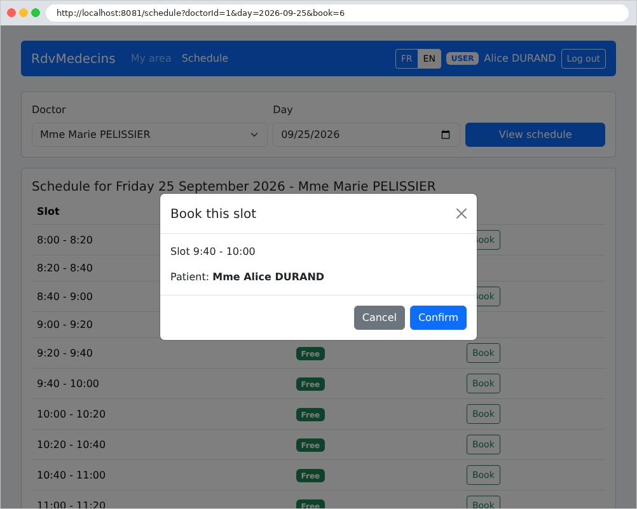Click the USER role badge
637x509 pixels.
[462, 58]
